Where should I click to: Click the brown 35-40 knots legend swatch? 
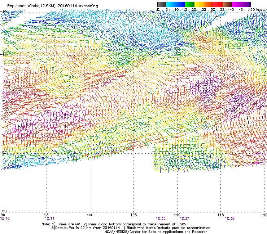click(x=227, y=4)
